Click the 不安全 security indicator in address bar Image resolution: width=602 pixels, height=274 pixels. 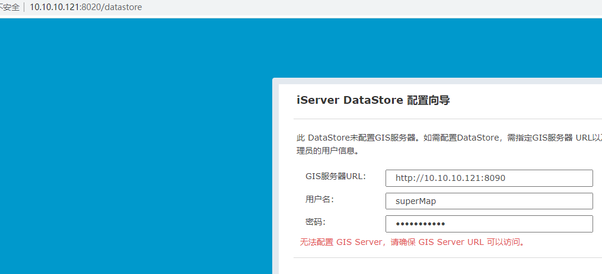9,7
